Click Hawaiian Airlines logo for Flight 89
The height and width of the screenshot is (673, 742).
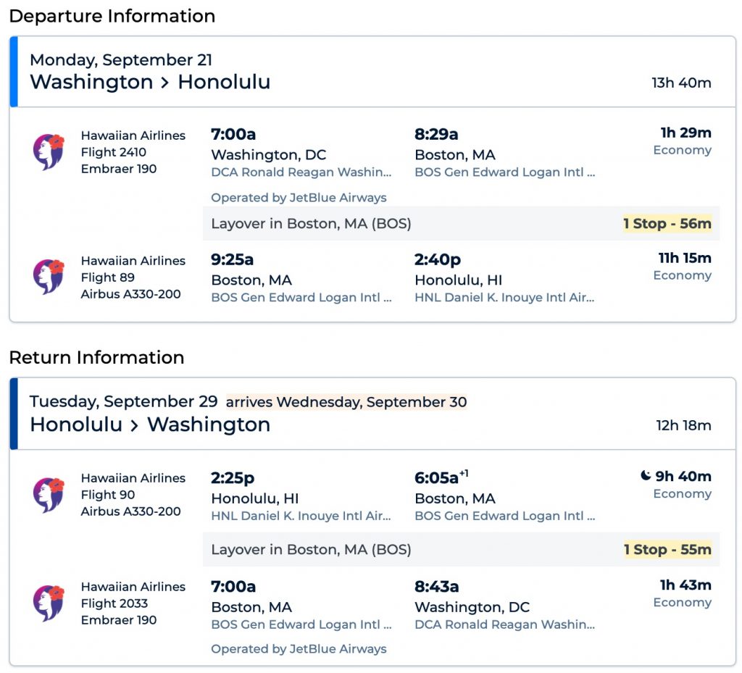[x=49, y=277]
